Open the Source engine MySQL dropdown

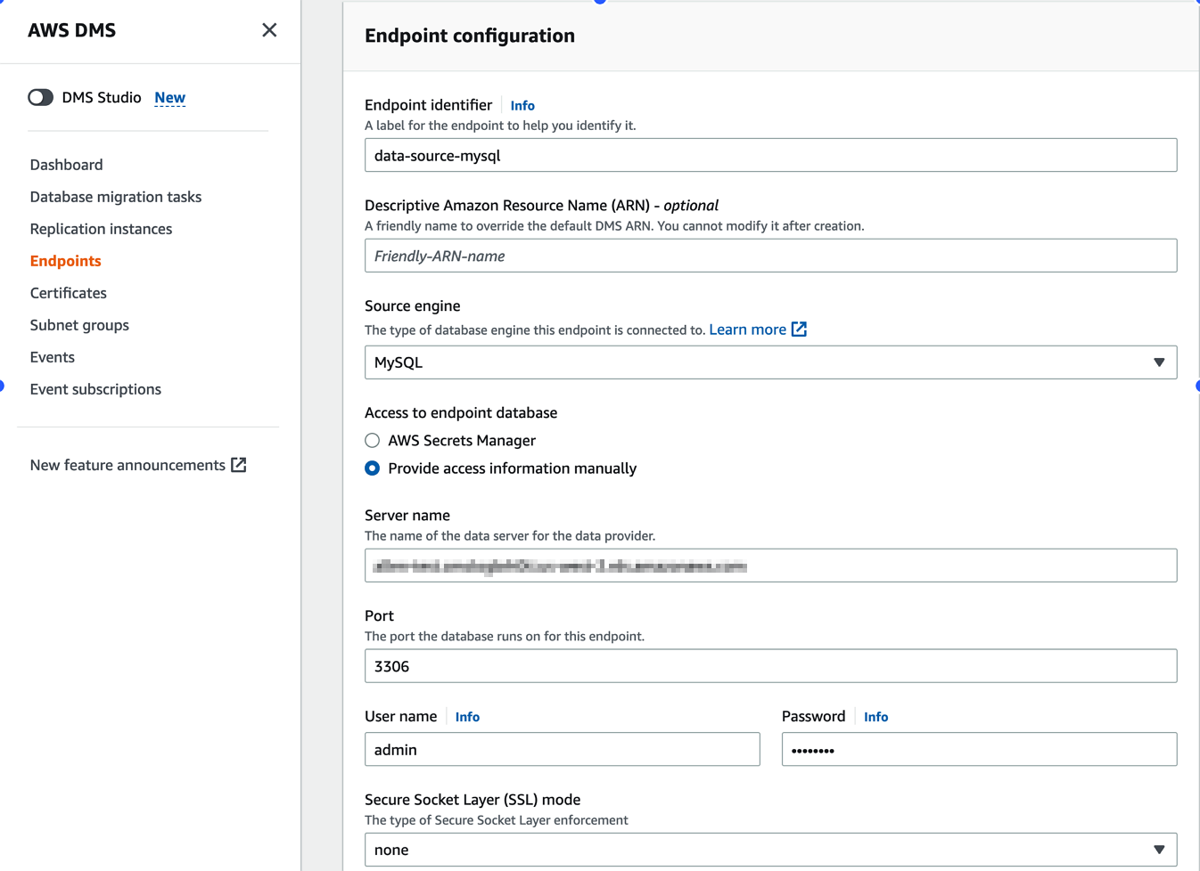coord(770,362)
